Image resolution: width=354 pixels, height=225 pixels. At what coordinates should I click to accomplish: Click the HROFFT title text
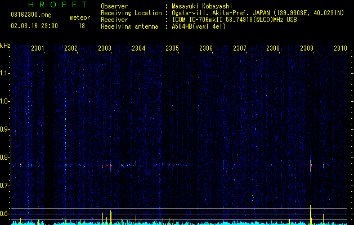(57, 4)
